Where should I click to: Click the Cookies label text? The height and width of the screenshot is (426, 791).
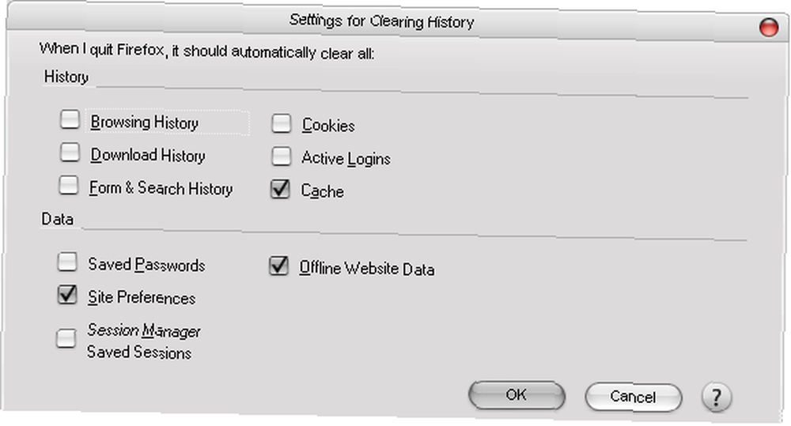328,126
